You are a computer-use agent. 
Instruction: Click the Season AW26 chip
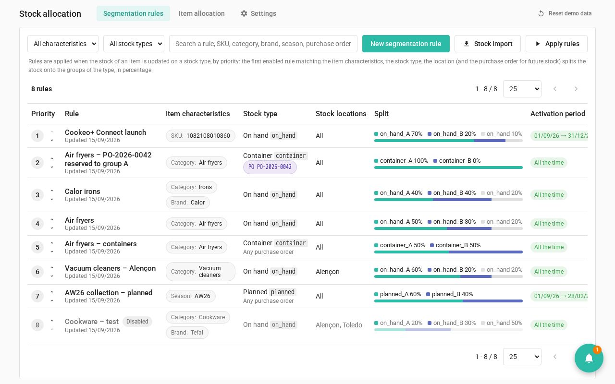coord(191,296)
